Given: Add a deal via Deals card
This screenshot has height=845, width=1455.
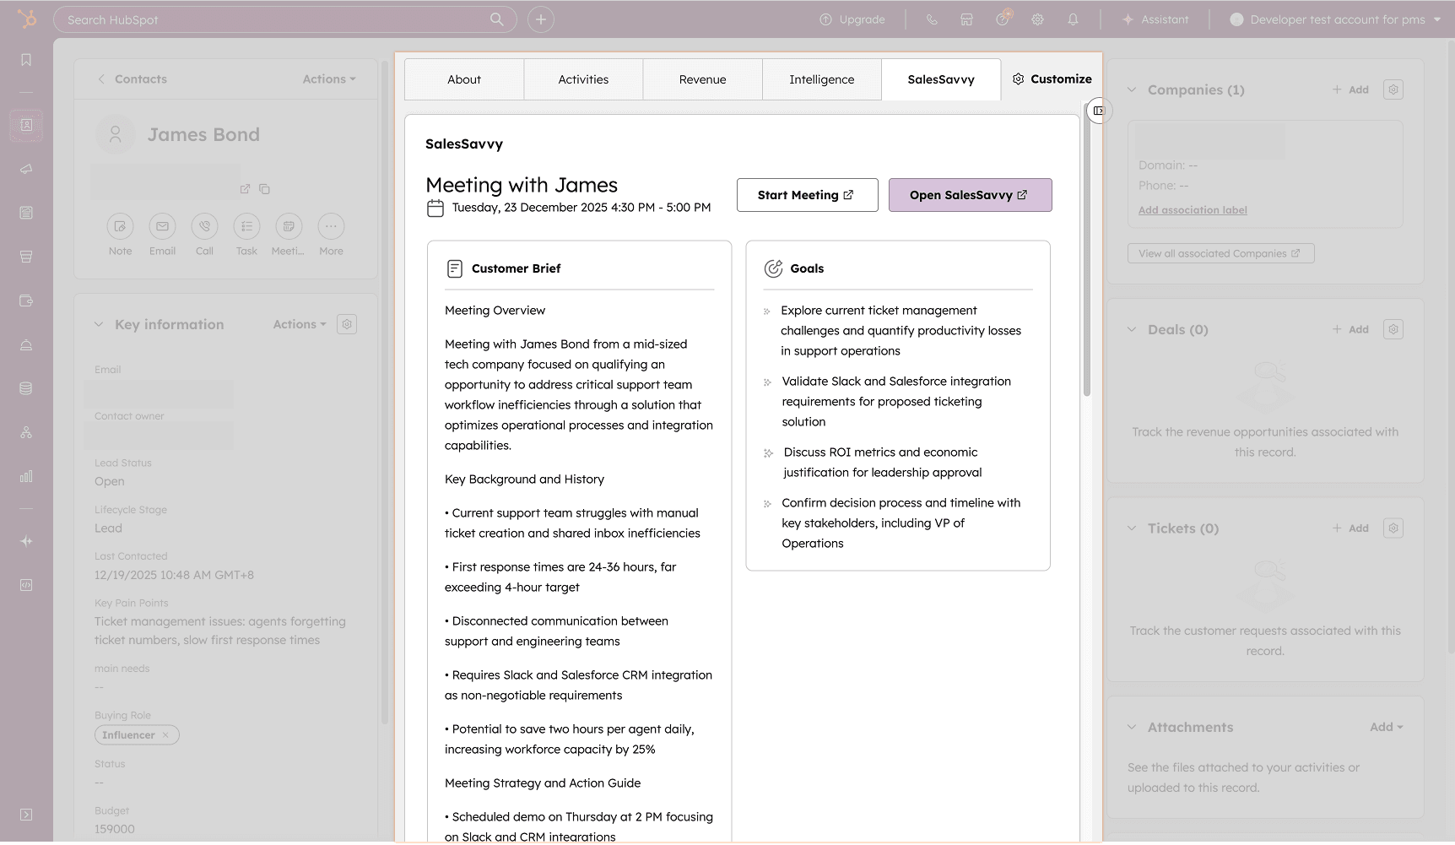Looking at the screenshot, I should pyautogui.click(x=1350, y=329).
